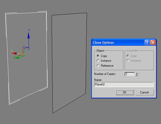Click the Clone Options title bar

(115, 42)
